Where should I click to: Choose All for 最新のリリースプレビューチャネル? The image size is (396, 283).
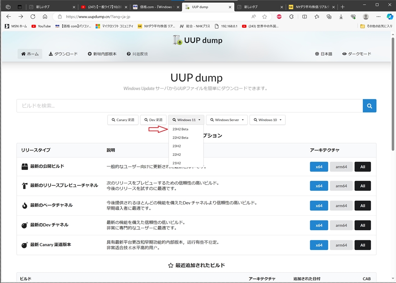(x=363, y=186)
